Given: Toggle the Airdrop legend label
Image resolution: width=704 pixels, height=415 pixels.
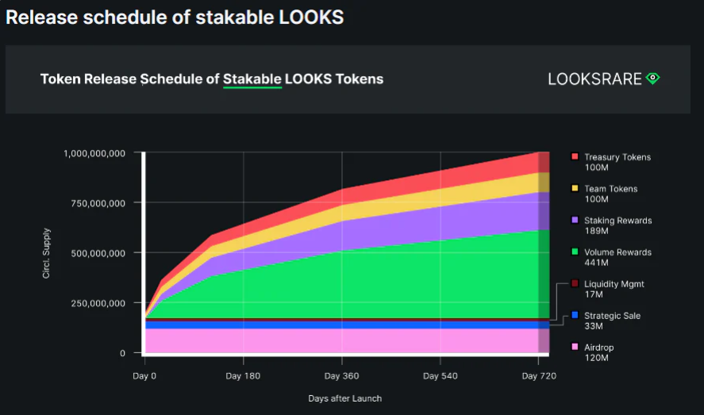Looking at the screenshot, I should pos(598,348).
